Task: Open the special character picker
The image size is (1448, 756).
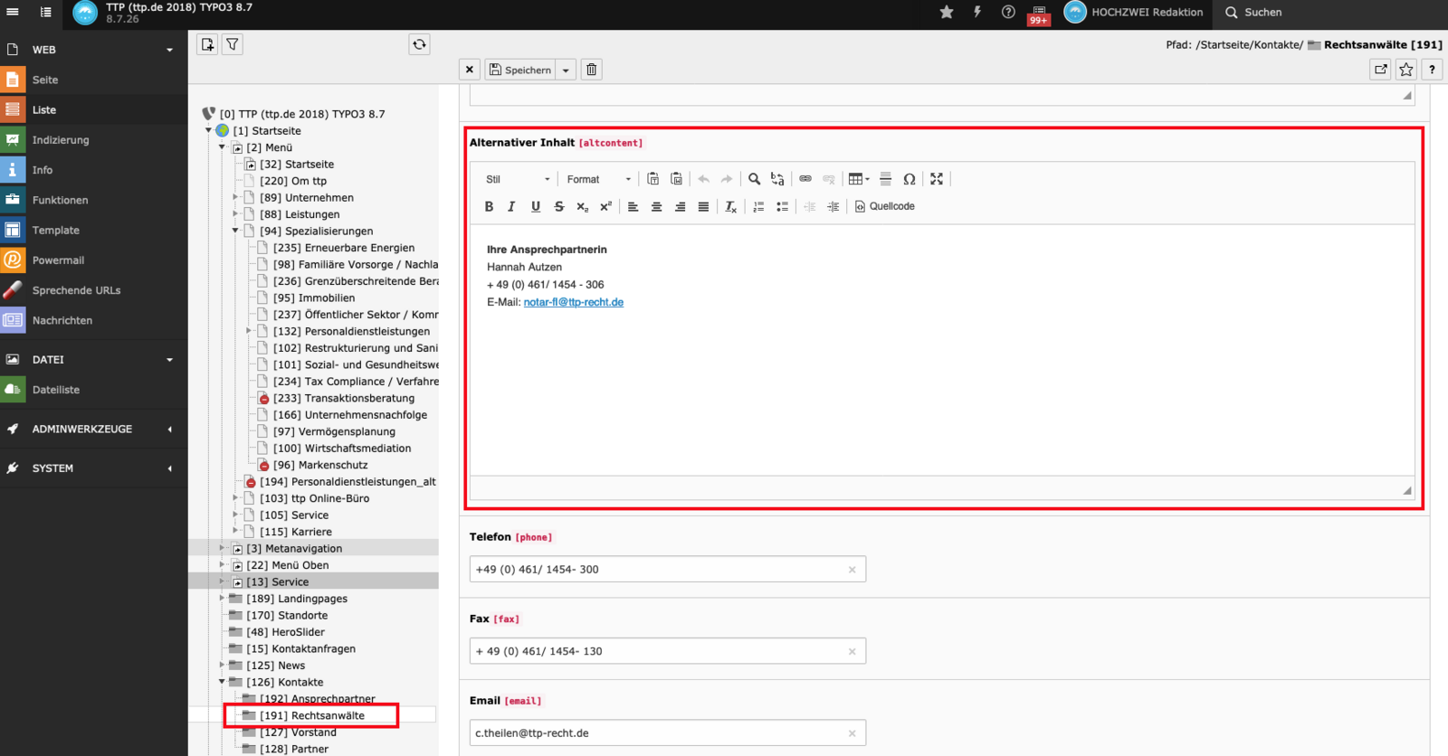Action: point(909,179)
